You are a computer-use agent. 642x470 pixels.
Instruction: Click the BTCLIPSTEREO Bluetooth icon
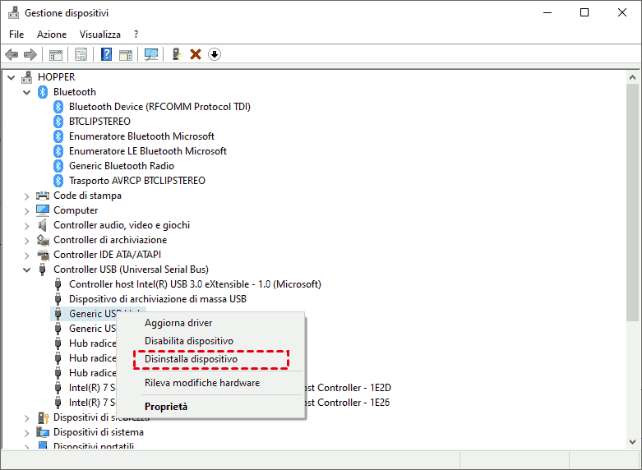[x=58, y=122]
